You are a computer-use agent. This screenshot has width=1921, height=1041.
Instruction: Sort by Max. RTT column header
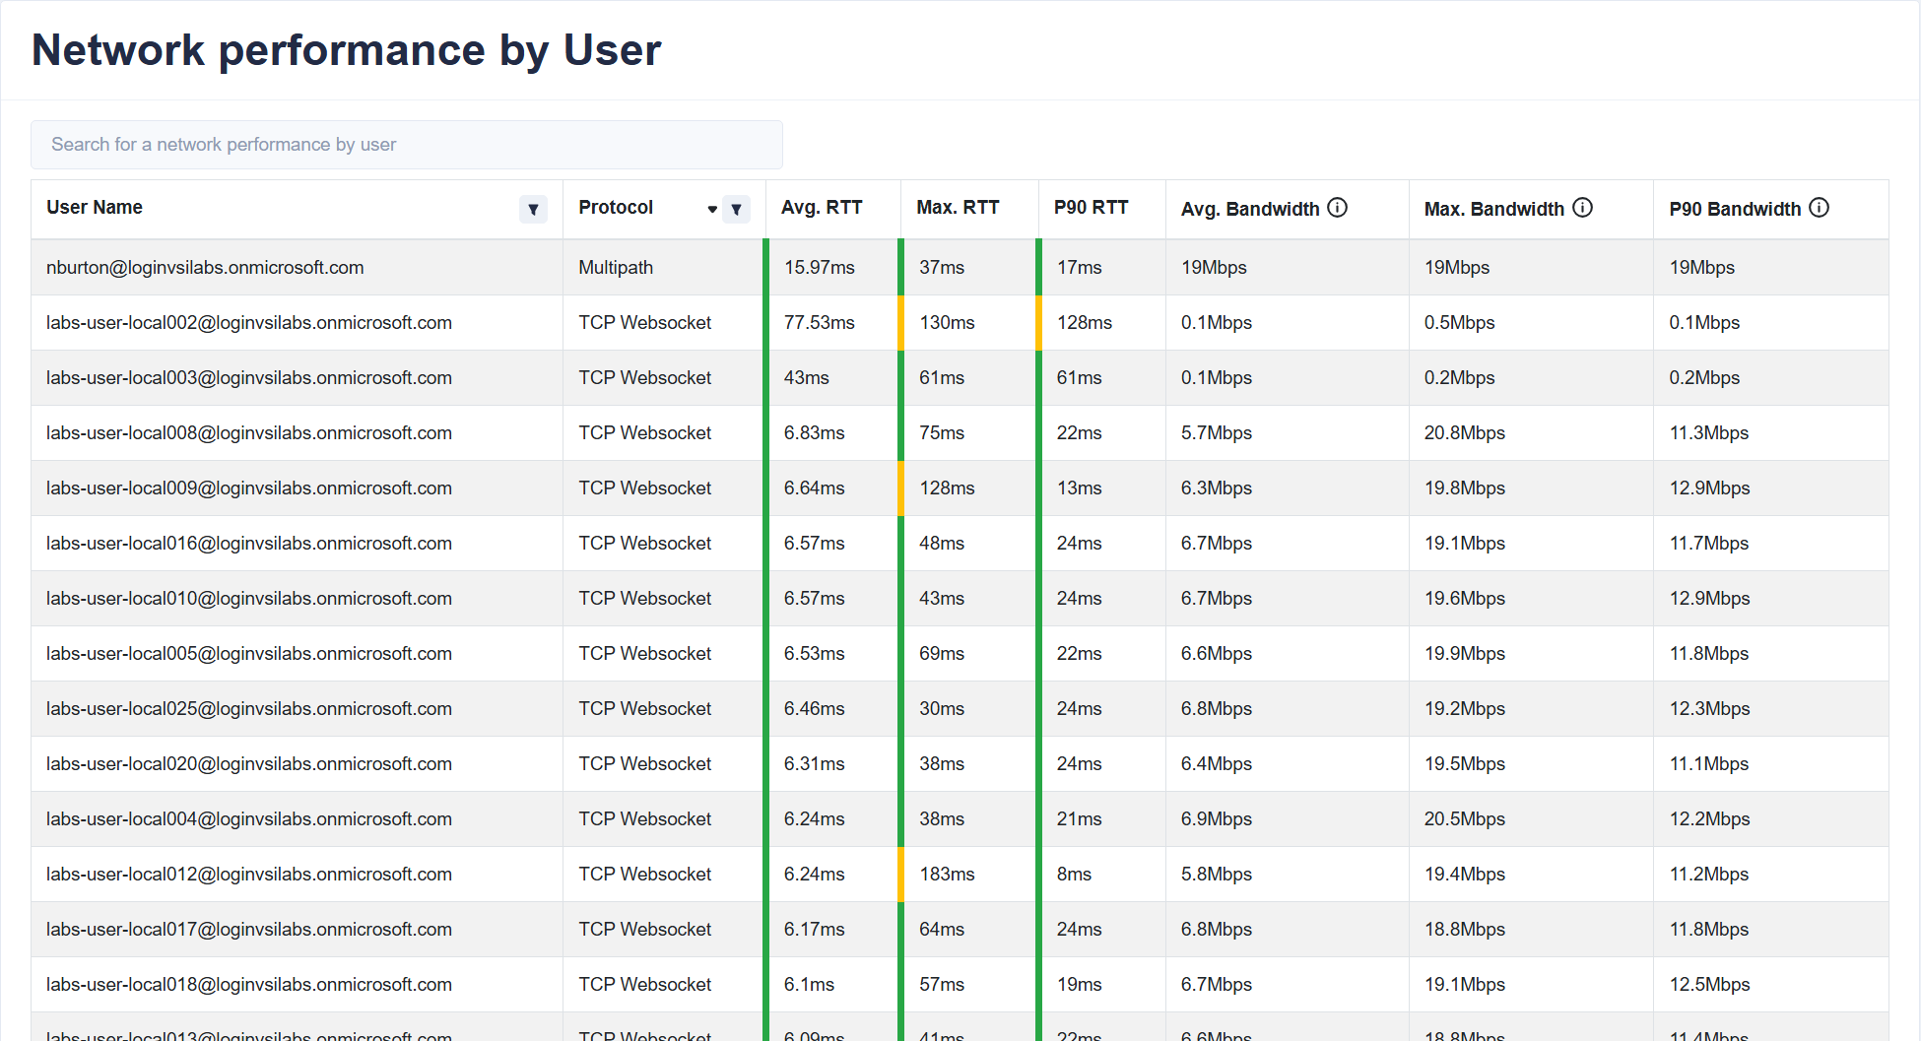[958, 208]
